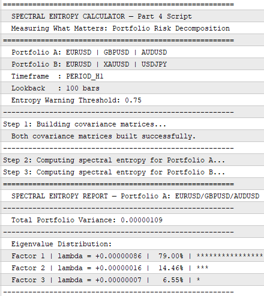
Task: Click the SPECTRAL ENTROPY REPORT header row
Action: coord(133,196)
